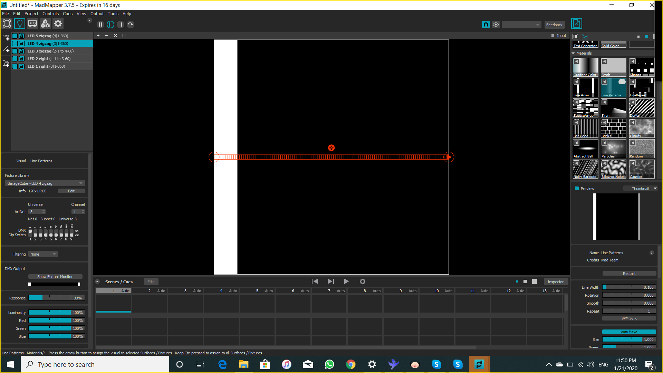Image resolution: width=663 pixels, height=373 pixels.
Task: Toggle visibility checkbox of LED 5 zigzag
Action: (15, 36)
